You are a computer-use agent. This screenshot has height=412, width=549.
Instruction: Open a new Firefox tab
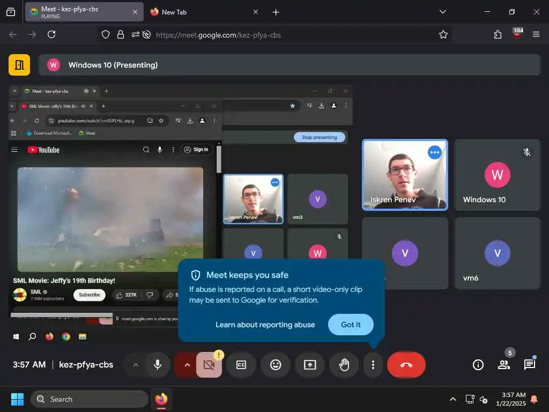[x=276, y=12]
